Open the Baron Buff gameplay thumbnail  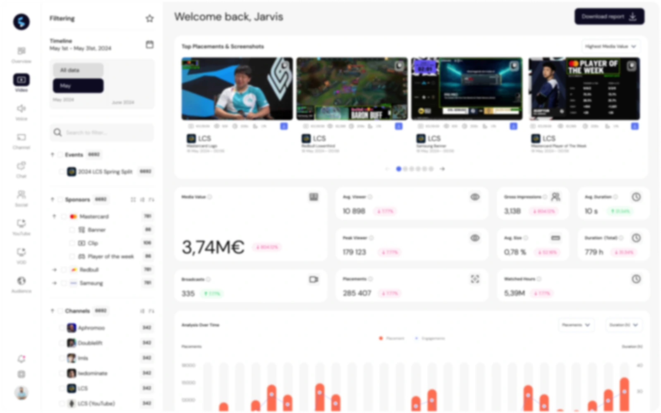tap(352, 88)
